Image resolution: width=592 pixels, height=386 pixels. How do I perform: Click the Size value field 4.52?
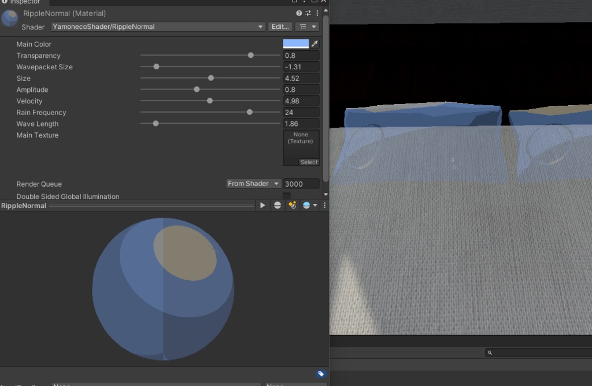[x=301, y=78]
